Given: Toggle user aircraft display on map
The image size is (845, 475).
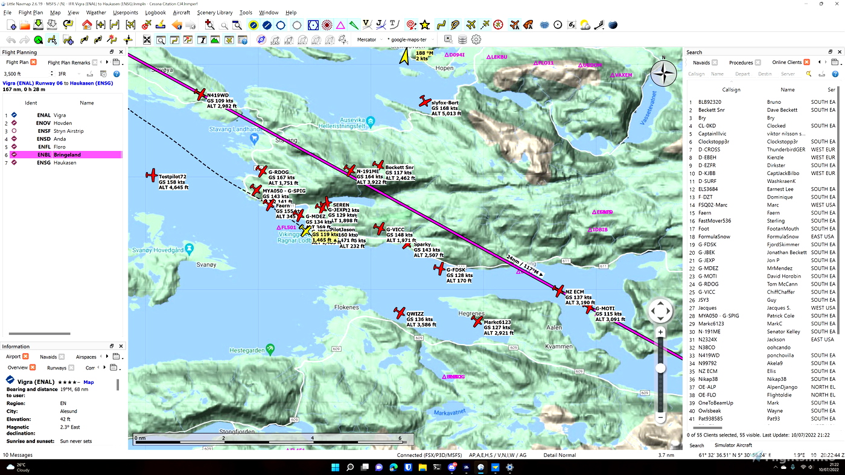Looking at the screenshot, I should [471, 25].
